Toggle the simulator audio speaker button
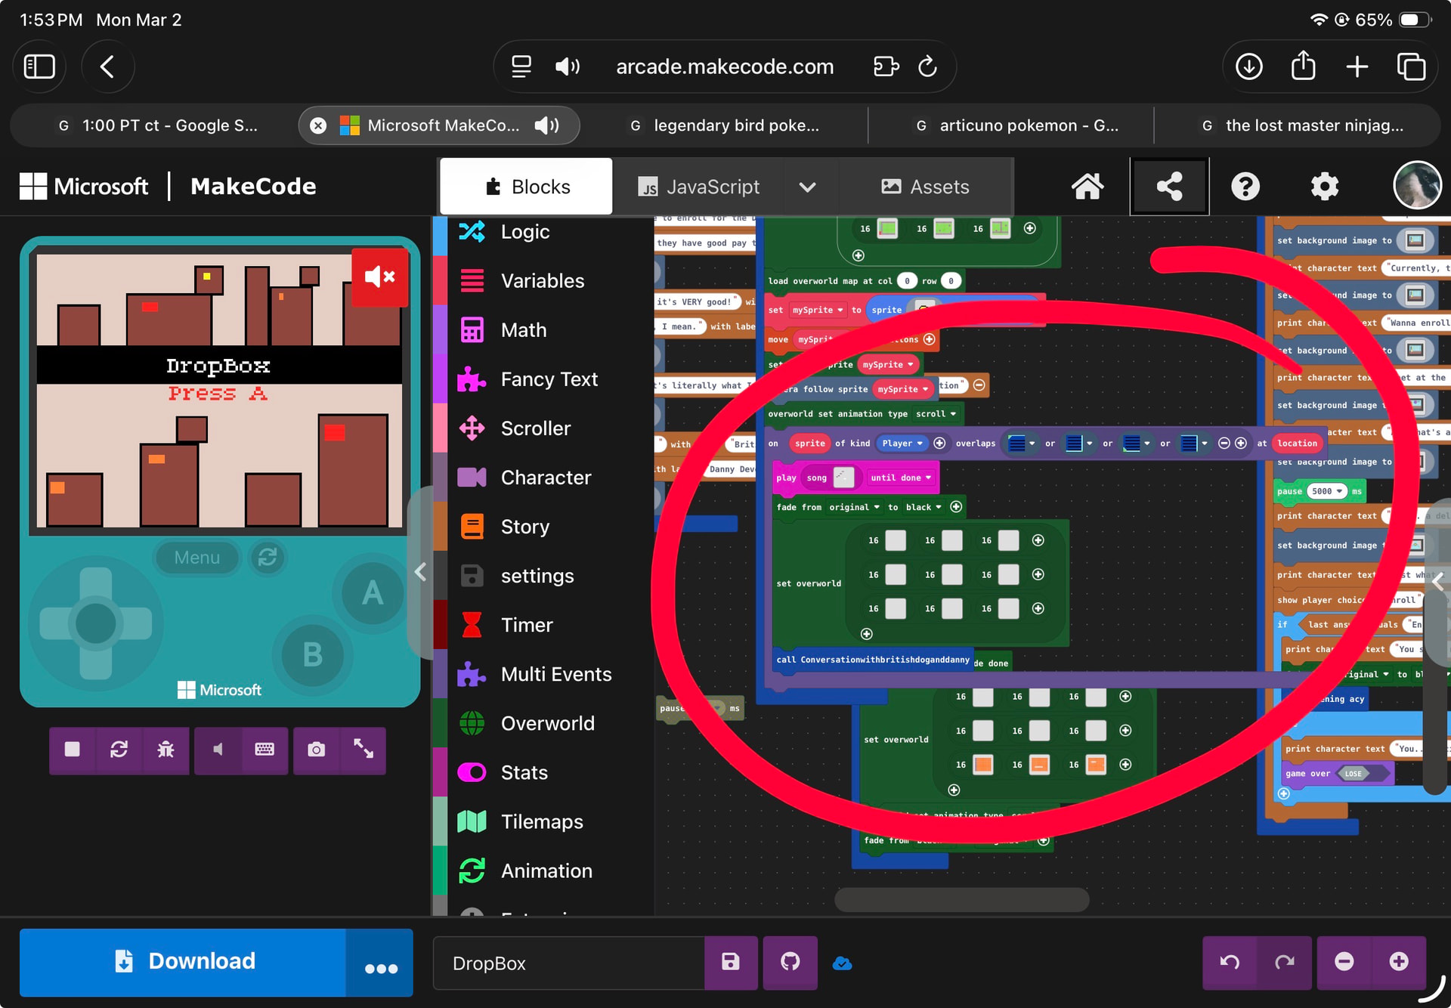This screenshot has width=1451, height=1008. [x=218, y=750]
